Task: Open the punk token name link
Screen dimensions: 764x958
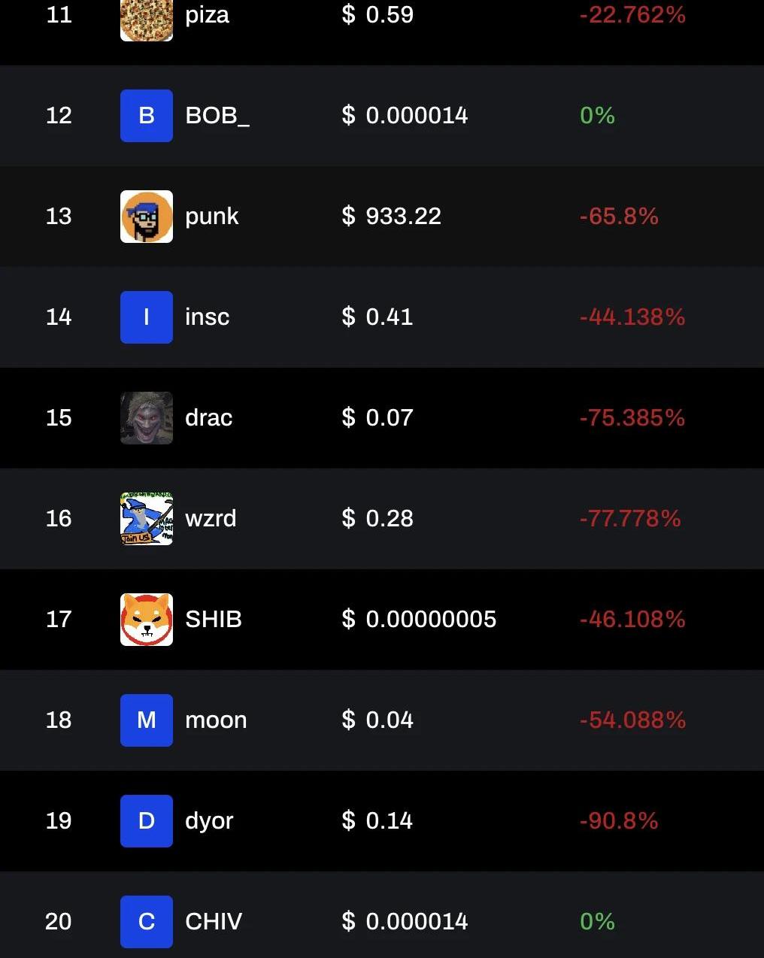Action: coord(212,217)
